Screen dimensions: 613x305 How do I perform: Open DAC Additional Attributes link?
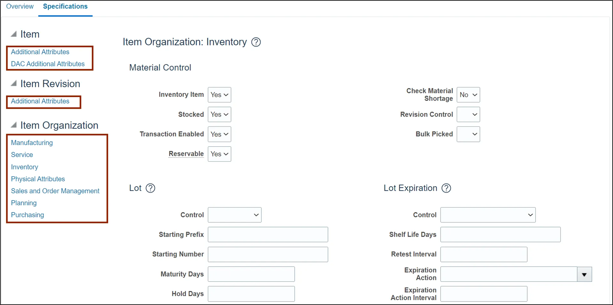point(48,64)
